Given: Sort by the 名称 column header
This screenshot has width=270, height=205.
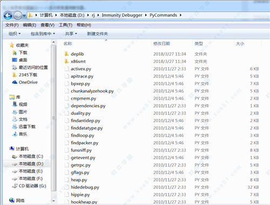Looking at the screenshot, I should click(x=67, y=44).
